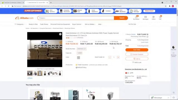This screenshot has width=178, height=100.
Task: Open the Home Appliances banner category
Action: (x=93, y=11)
